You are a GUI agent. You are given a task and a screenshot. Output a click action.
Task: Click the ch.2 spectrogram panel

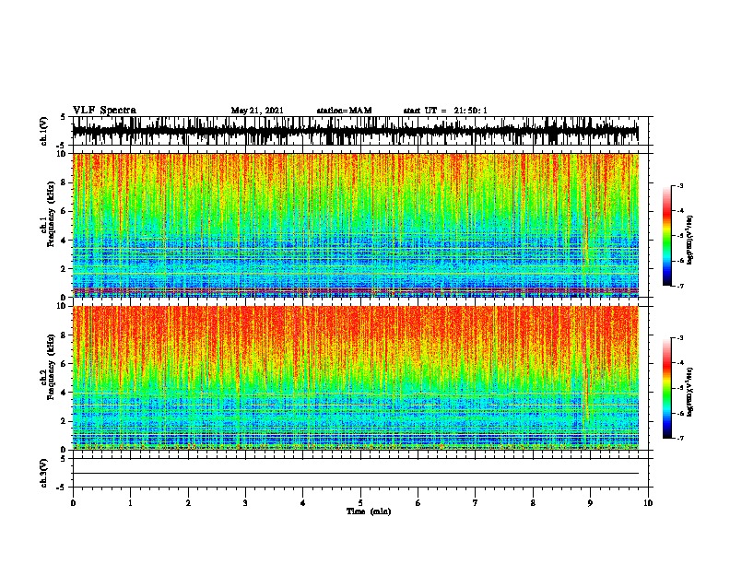click(x=355, y=378)
